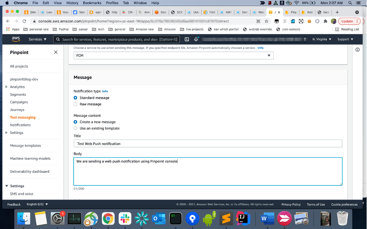Choose Create a new message option
This screenshot has height=229, width=367.
tap(75, 122)
